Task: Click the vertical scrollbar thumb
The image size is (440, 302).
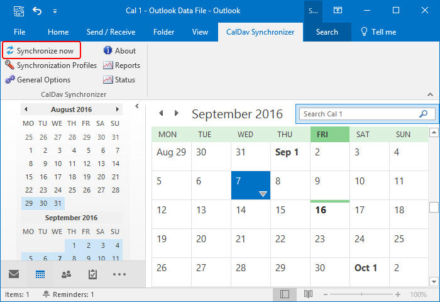Action: coord(434,208)
